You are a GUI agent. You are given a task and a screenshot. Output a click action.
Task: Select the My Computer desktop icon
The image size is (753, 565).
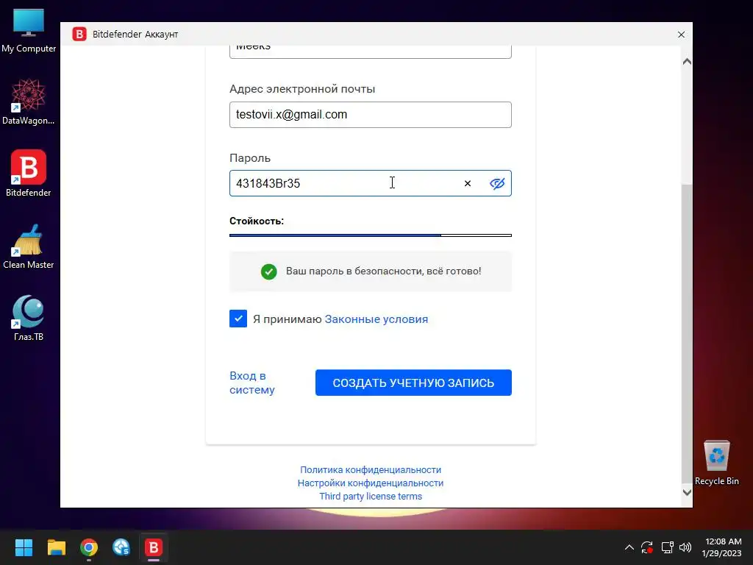tap(29, 31)
